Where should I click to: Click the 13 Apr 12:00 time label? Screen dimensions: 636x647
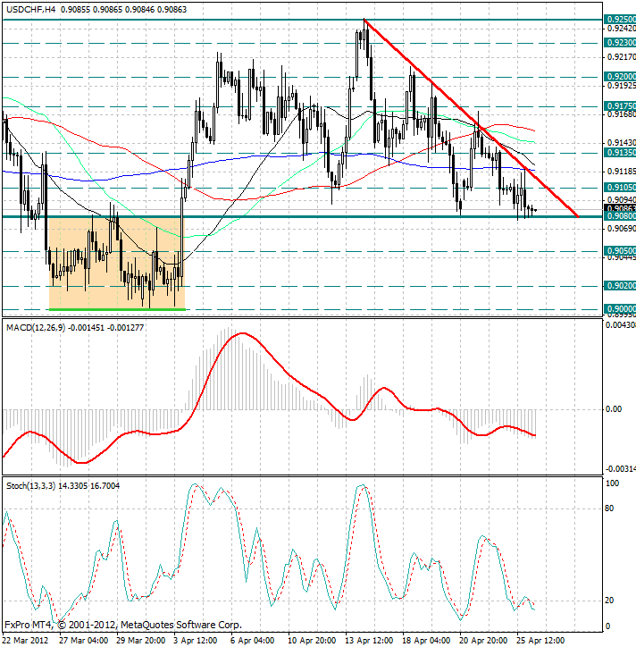point(370,640)
